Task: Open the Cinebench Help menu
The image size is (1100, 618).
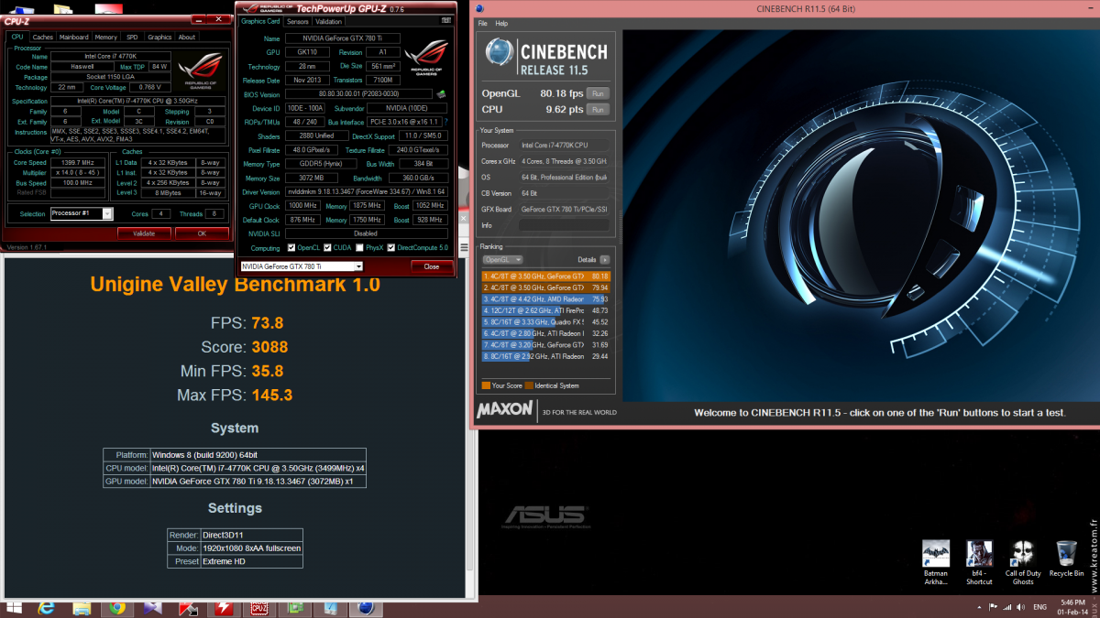Action: pyautogui.click(x=501, y=23)
